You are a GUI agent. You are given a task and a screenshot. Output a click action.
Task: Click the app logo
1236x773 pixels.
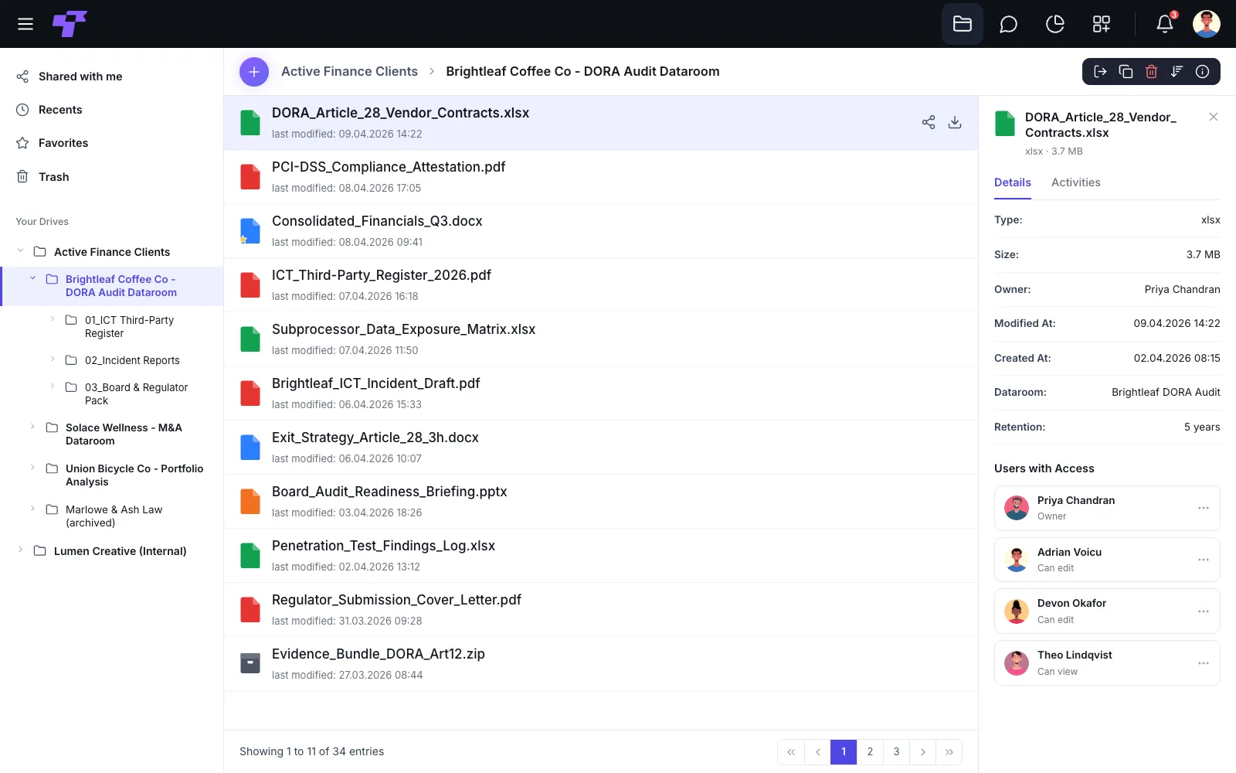point(70,24)
